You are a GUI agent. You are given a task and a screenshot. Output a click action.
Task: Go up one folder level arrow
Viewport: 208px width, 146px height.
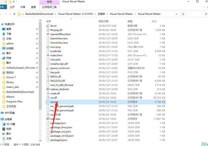tap(14, 14)
